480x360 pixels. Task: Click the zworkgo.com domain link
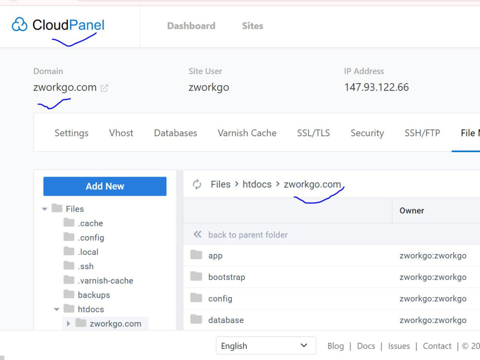pos(65,87)
